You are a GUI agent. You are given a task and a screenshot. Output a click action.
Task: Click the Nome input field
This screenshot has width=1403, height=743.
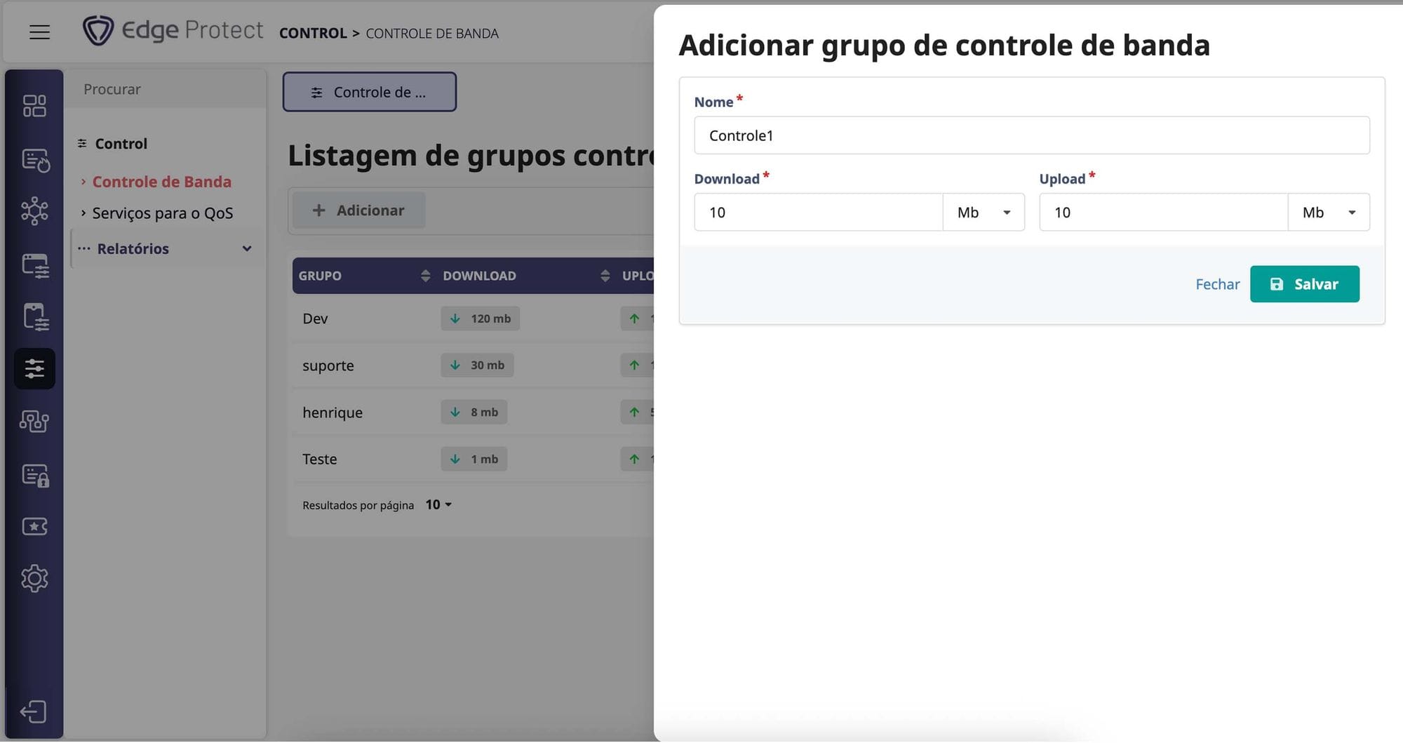(x=1031, y=135)
